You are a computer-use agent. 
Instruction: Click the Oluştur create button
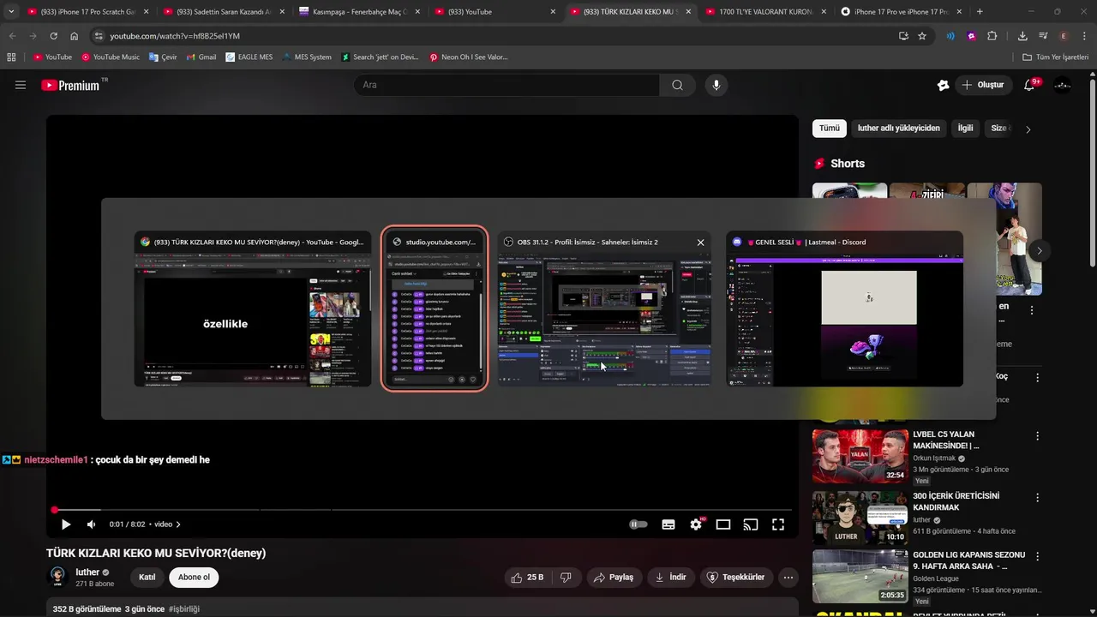pyautogui.click(x=982, y=85)
